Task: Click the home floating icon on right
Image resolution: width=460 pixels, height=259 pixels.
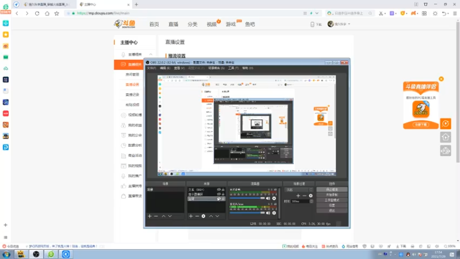Action: pos(445,137)
